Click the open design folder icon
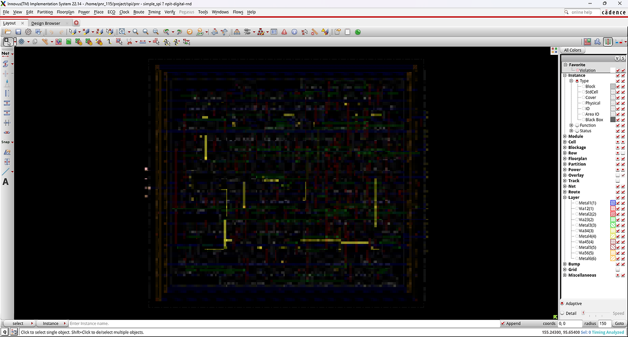 pos(8,32)
